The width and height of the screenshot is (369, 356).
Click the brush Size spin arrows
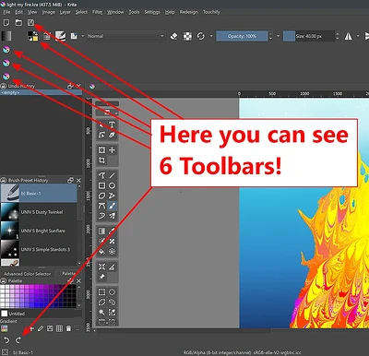click(338, 36)
